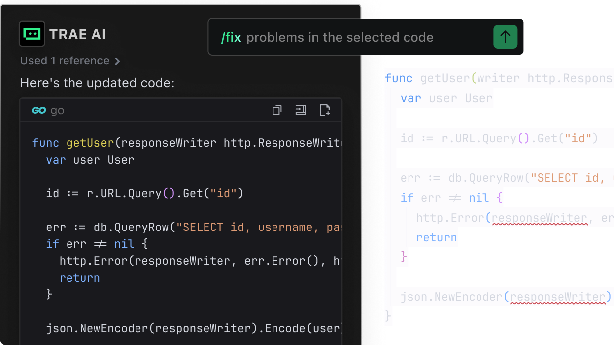The width and height of the screenshot is (614, 345).
Task: Click the "Here's the updated code:" text
Action: (x=97, y=83)
